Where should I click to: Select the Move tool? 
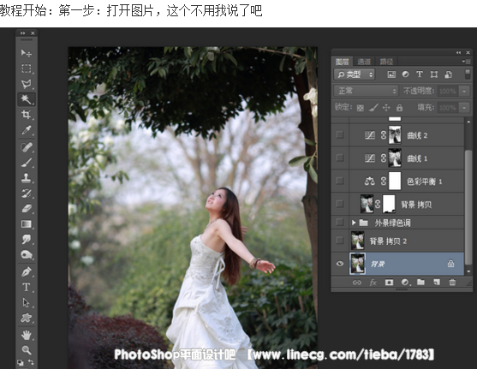click(27, 53)
